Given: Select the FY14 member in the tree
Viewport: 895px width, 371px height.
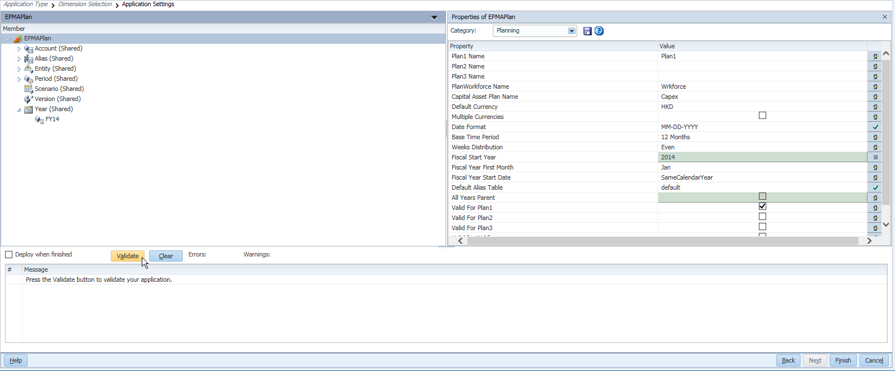Looking at the screenshot, I should click(x=52, y=120).
